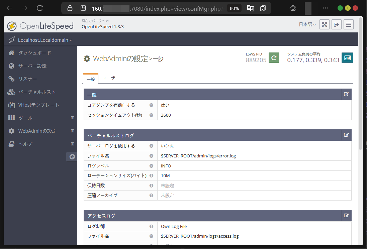This screenshot has height=249, width=367.
Task: Open the 日本語 language dropdown
Action: (x=307, y=24)
